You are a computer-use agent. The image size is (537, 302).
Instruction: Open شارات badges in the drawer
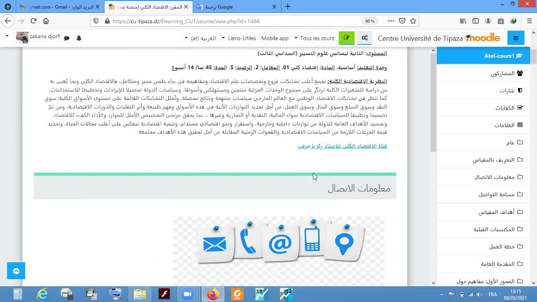pos(483,91)
